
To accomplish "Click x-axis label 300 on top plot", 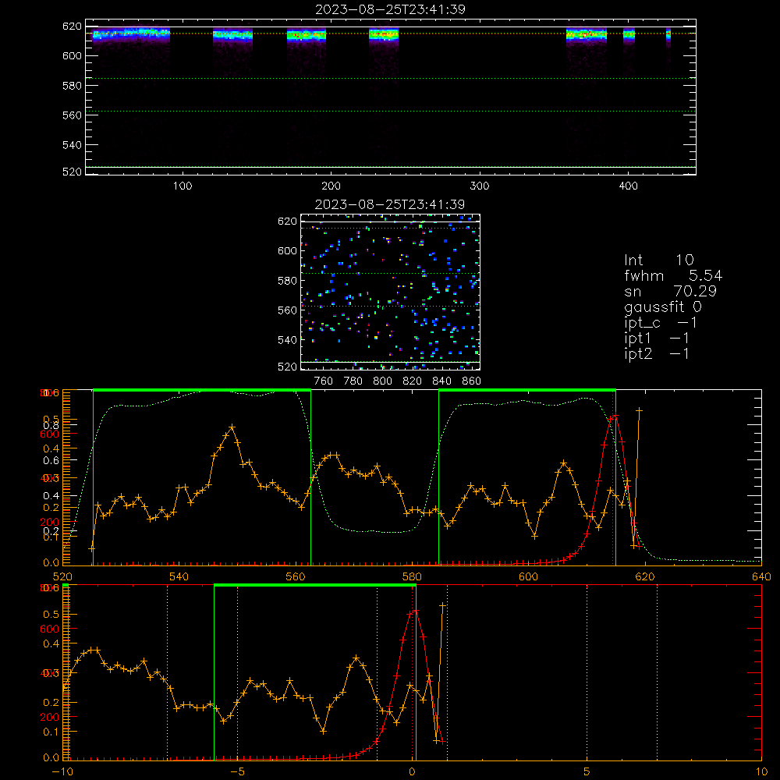I will click(480, 186).
